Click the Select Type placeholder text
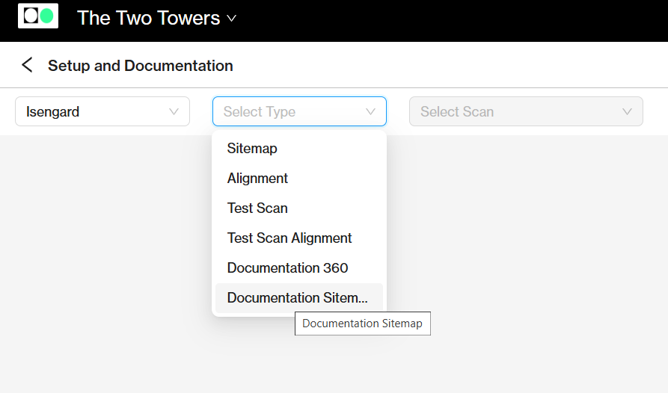The width and height of the screenshot is (668, 393). pos(259,111)
